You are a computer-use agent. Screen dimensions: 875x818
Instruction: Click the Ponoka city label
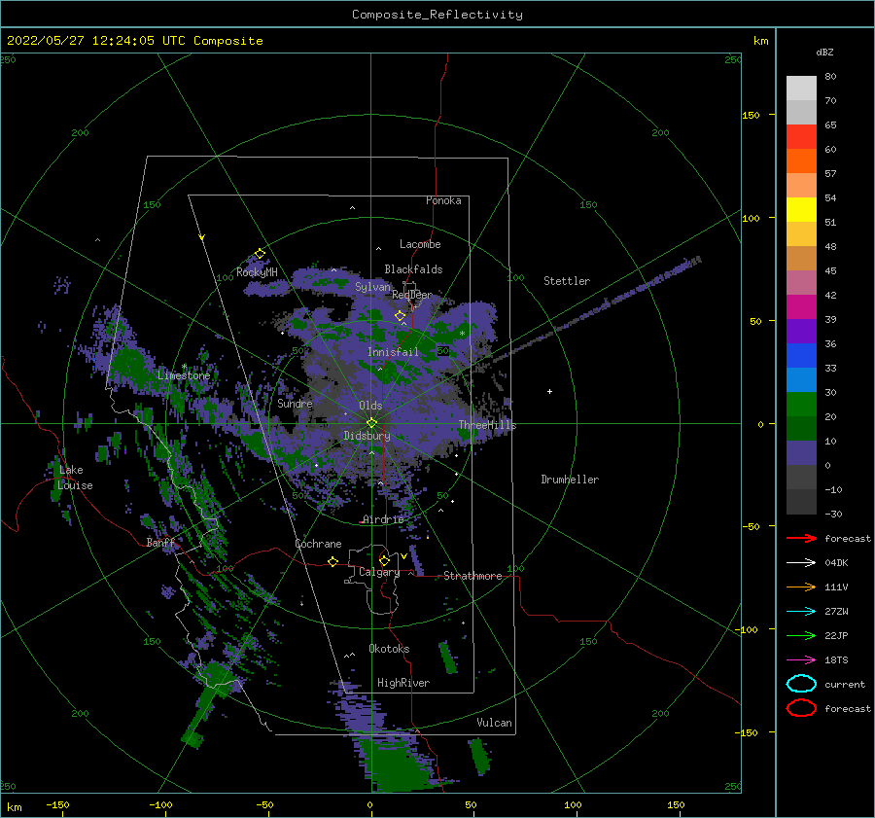point(443,200)
